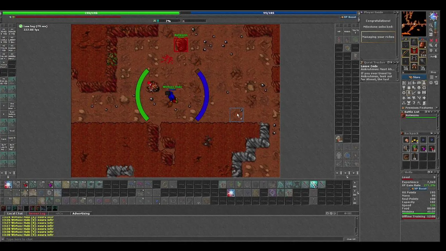Zoom out the minimap with the minus magnifier
Image resolution: width=446 pixels, height=251 pixels.
[431, 25]
